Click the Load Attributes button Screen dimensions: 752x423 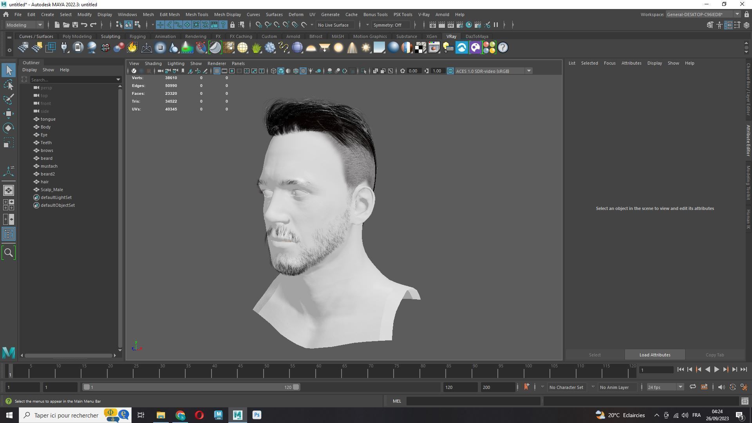[655, 355]
